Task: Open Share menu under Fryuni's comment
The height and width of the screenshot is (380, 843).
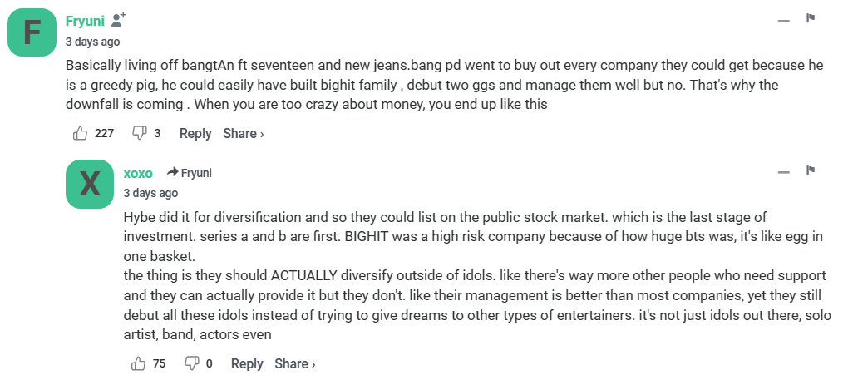Action: coord(243,133)
